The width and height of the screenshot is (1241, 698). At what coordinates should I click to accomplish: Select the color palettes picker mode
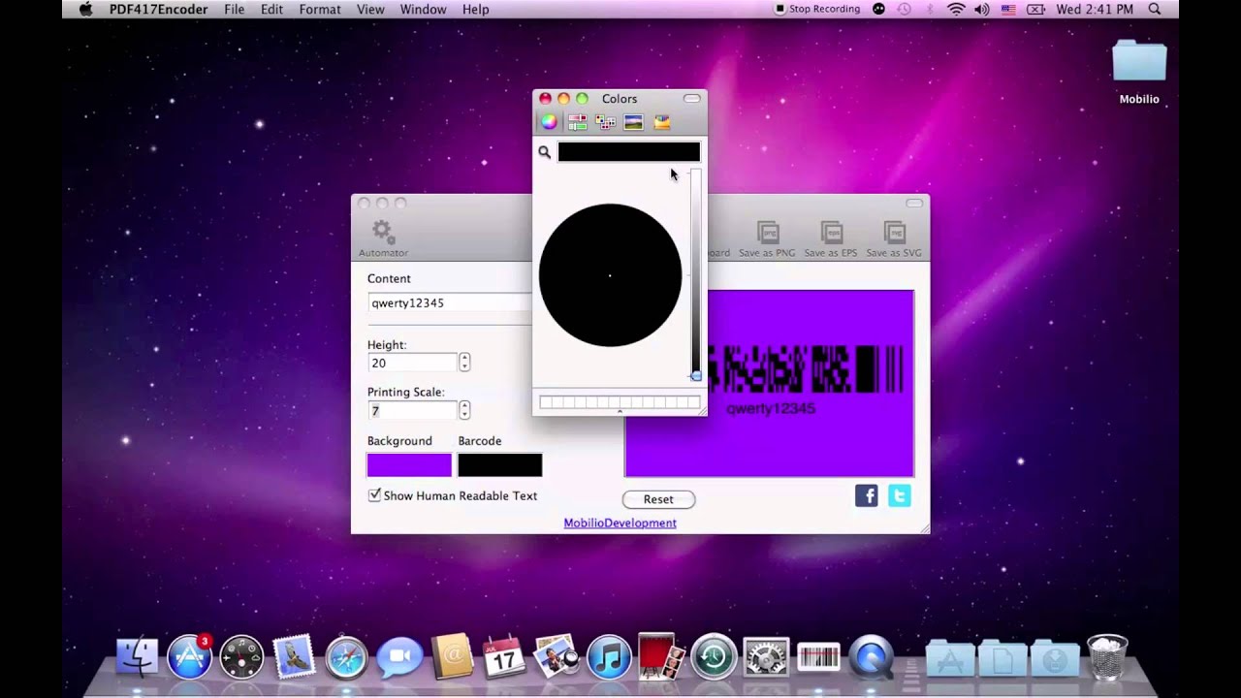click(x=605, y=122)
